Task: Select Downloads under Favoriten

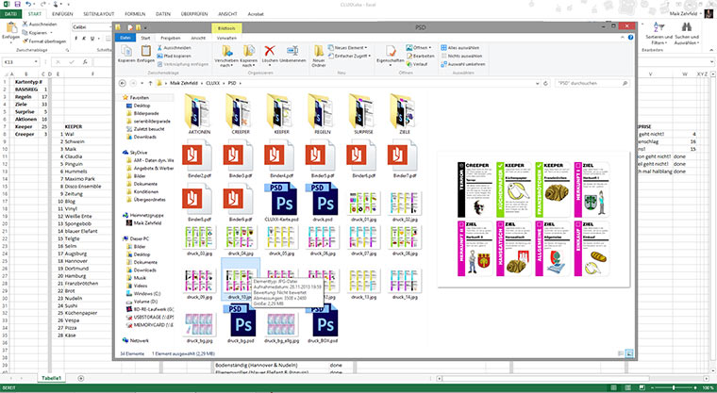Action: pyautogui.click(x=144, y=137)
